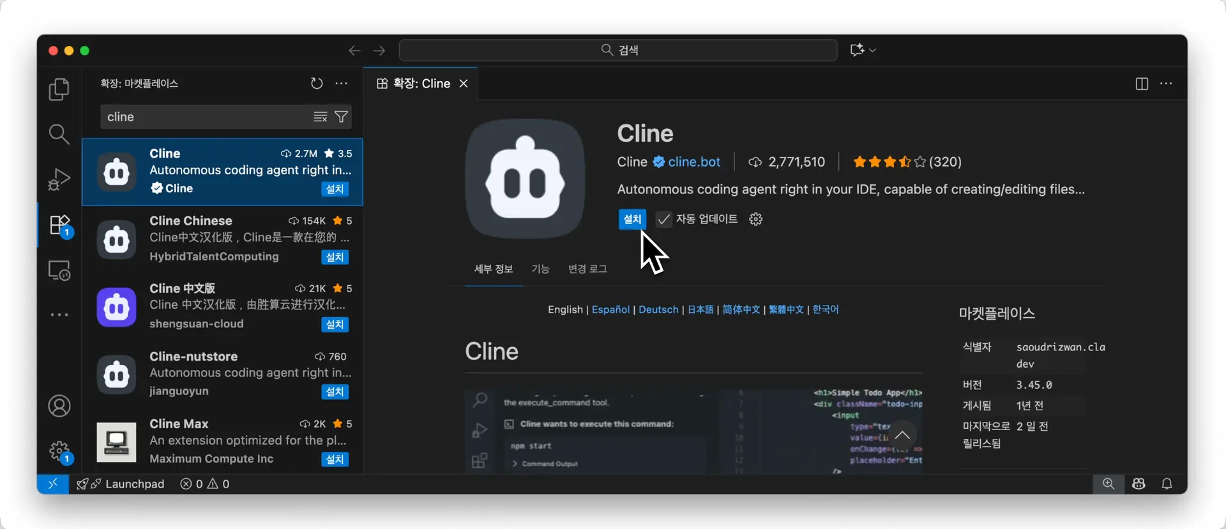Viewport: 1226px width, 529px height.
Task: Install Cline with the blue 설치 button
Action: [632, 220]
